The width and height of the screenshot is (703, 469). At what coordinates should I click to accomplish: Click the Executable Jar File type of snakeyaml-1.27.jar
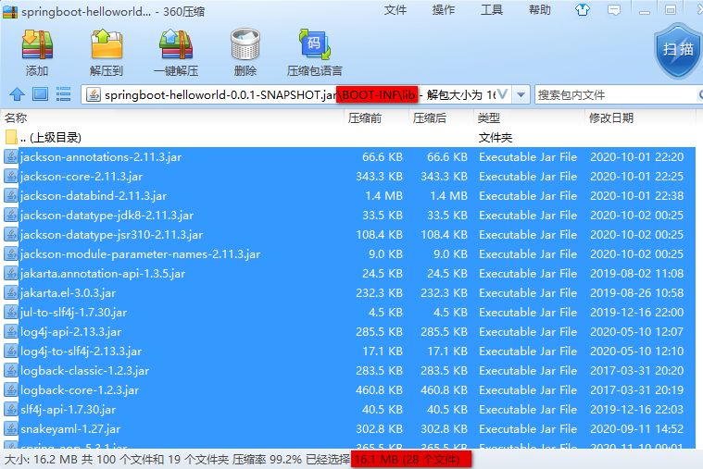pyautogui.click(x=528, y=428)
